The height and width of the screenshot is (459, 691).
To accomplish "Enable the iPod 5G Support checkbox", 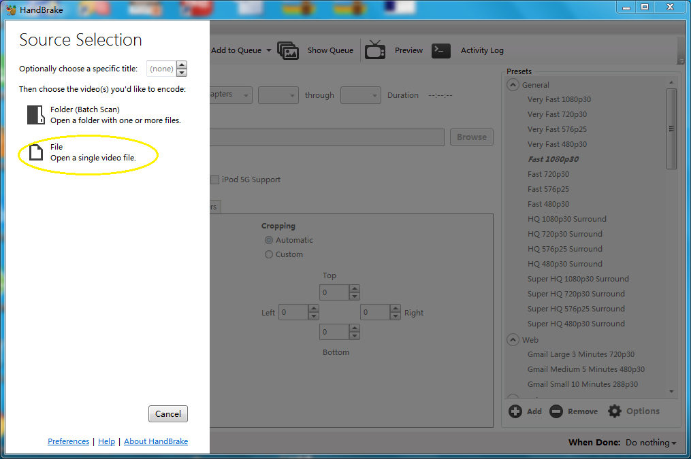I will 215,180.
